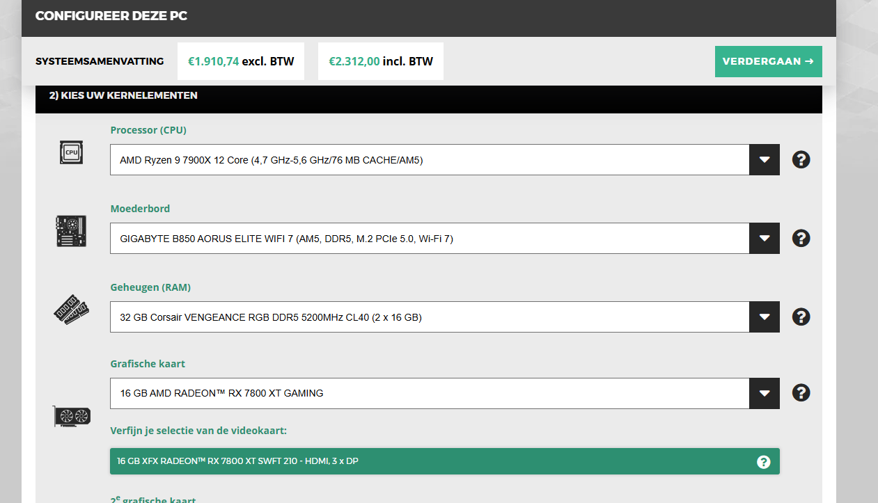878x503 pixels.
Task: Click the Moederbord label
Action: [x=140, y=209]
